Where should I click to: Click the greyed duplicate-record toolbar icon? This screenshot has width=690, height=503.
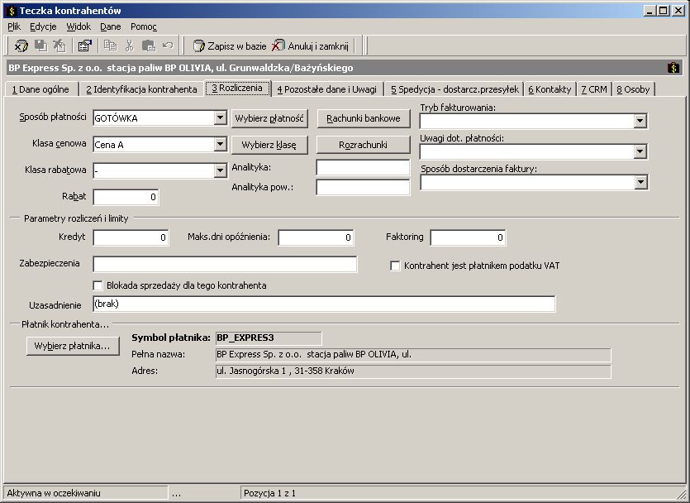(41, 46)
